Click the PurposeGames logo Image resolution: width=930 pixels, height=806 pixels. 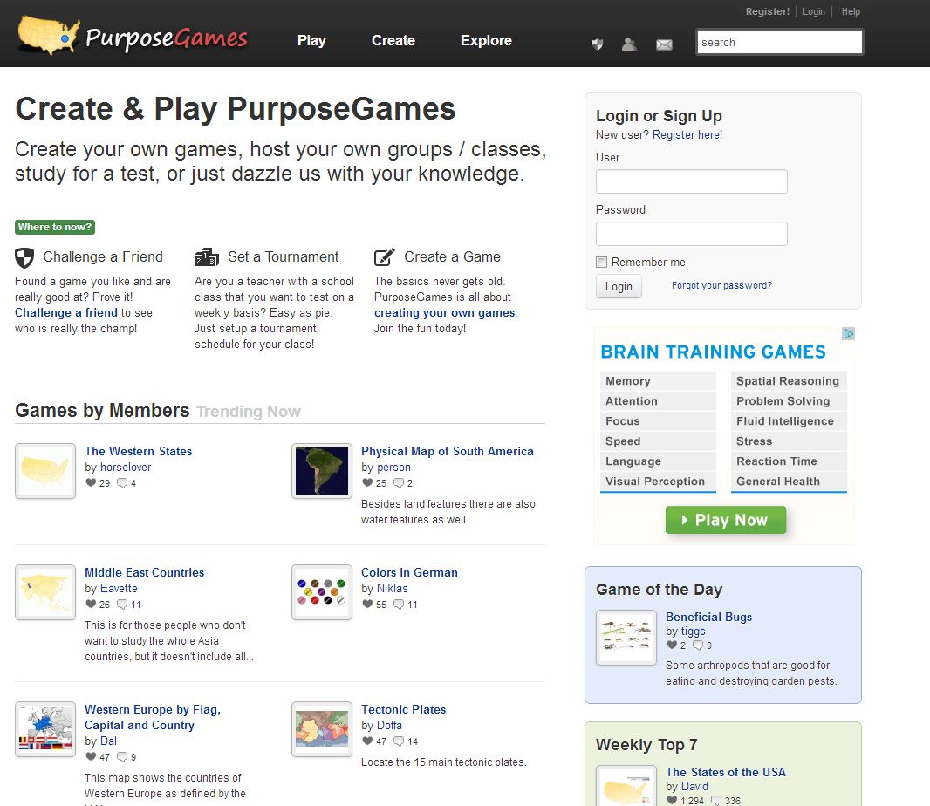pos(133,36)
